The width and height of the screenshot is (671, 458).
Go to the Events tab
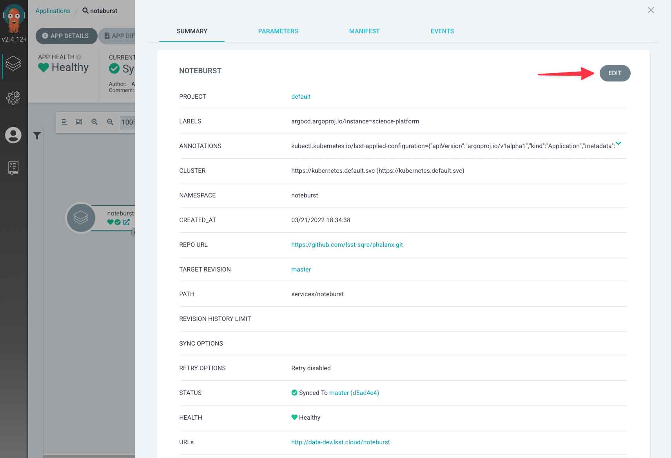click(442, 31)
